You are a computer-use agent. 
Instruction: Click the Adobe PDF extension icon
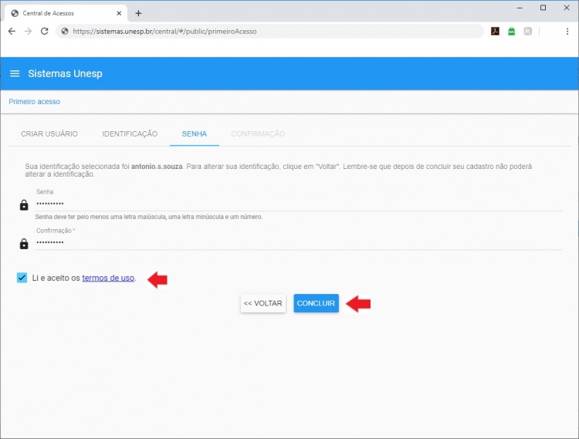pyautogui.click(x=495, y=32)
